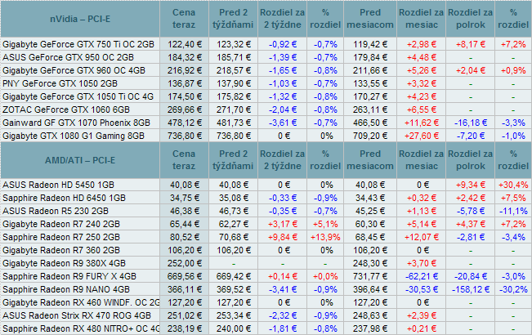Select the nVidia – PCI-E section header
The width and height of the screenshot is (532, 335).
[x=80, y=19]
